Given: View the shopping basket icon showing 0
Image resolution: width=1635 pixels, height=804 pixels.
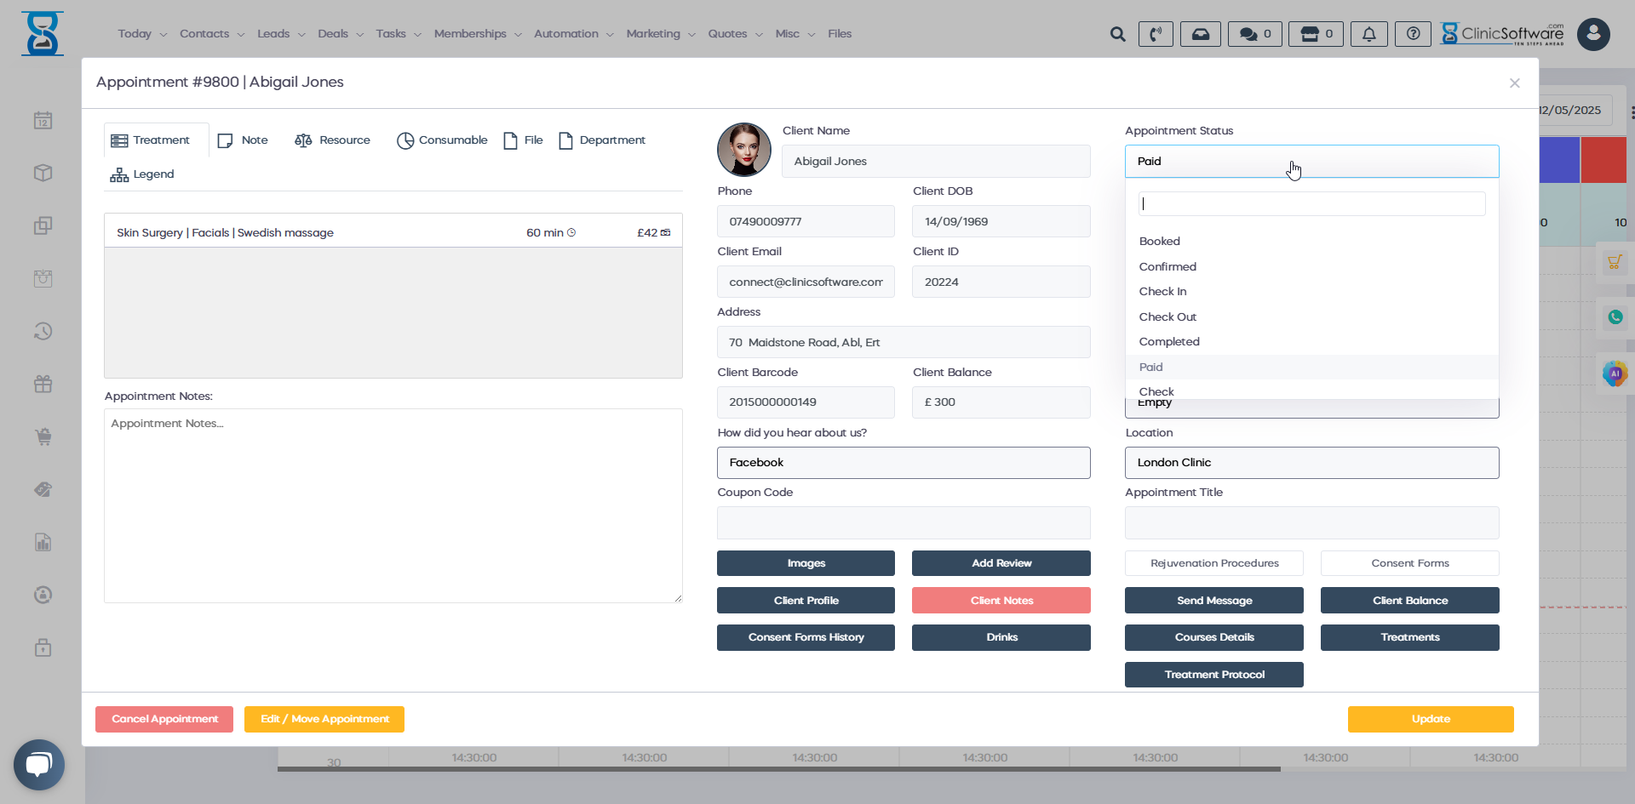Looking at the screenshot, I should (1315, 34).
